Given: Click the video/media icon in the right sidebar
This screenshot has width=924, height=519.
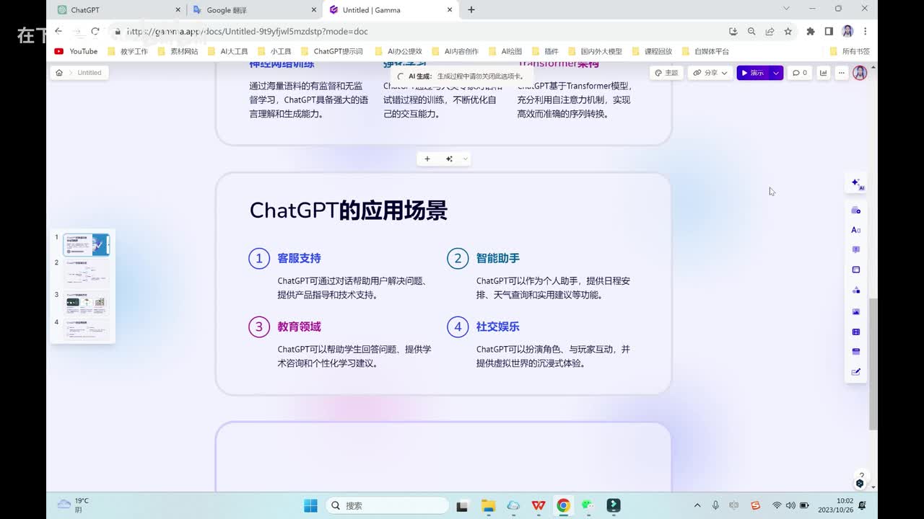Looking at the screenshot, I should pyautogui.click(x=856, y=332).
